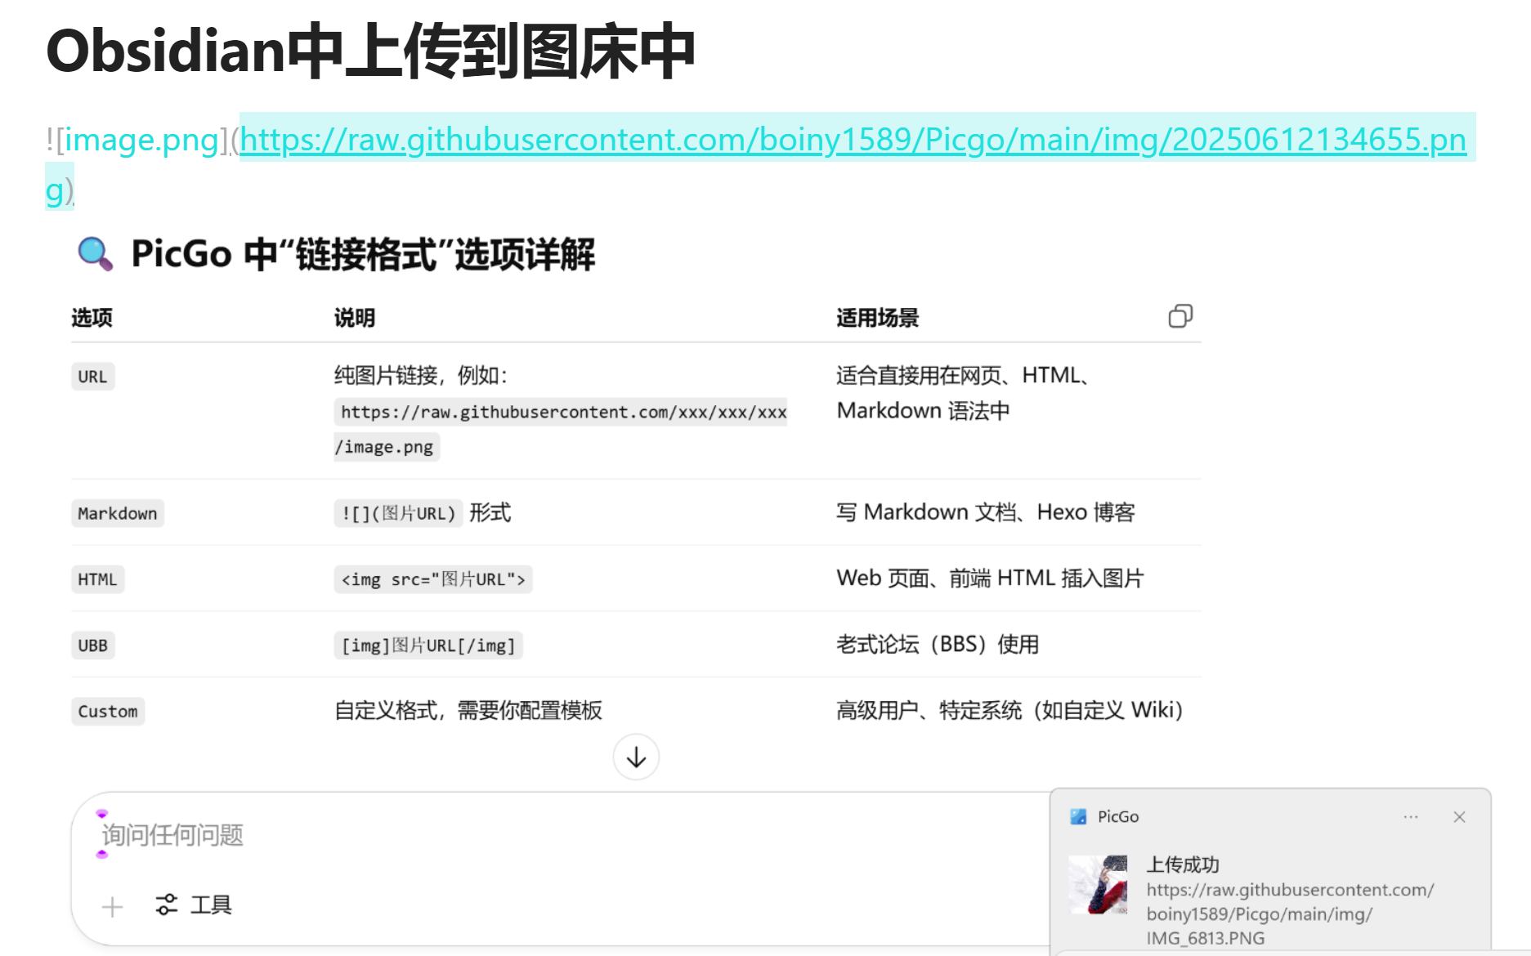Click the 适合直接用在网页、HTML cell
The height and width of the screenshot is (956, 1531).
click(x=963, y=393)
